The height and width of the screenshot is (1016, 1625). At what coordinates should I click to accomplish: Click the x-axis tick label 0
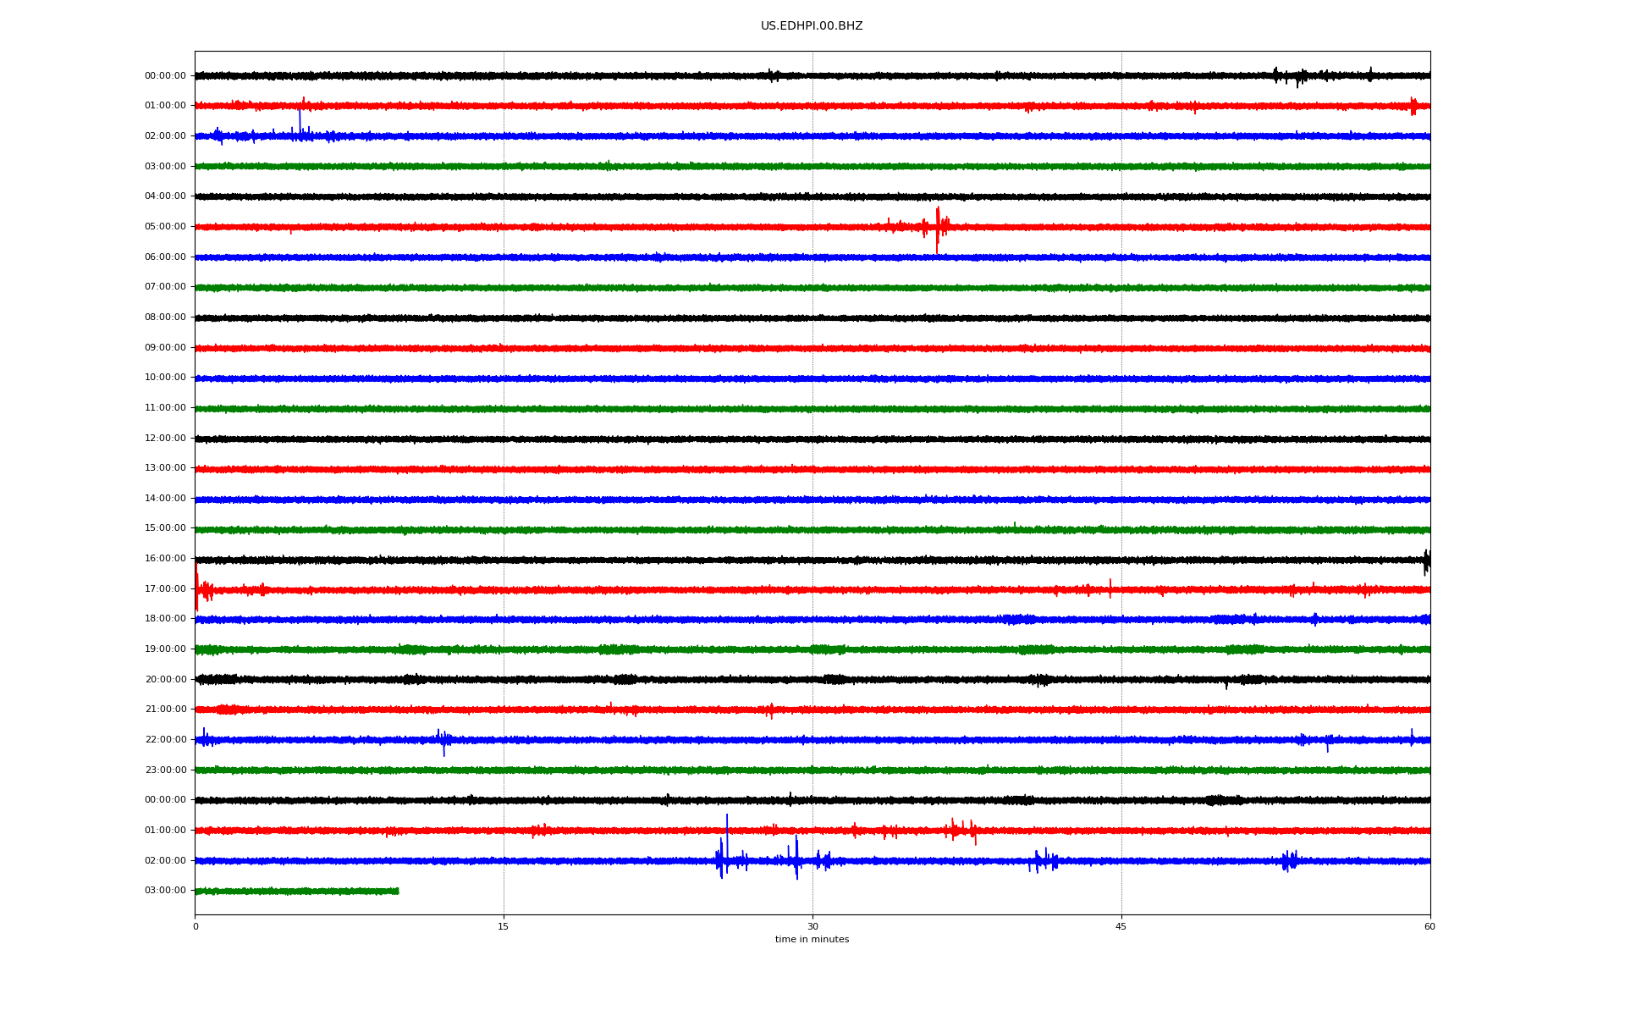196,926
